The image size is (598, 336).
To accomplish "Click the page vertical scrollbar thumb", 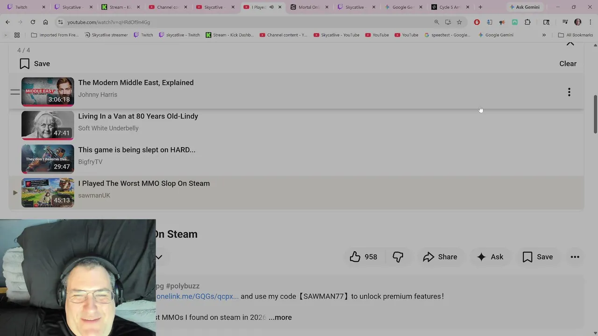I will tap(595, 114).
